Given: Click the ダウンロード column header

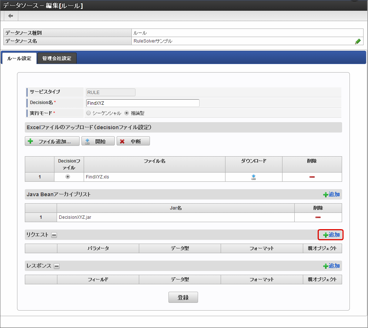Looking at the screenshot, I should pyautogui.click(x=254, y=164).
